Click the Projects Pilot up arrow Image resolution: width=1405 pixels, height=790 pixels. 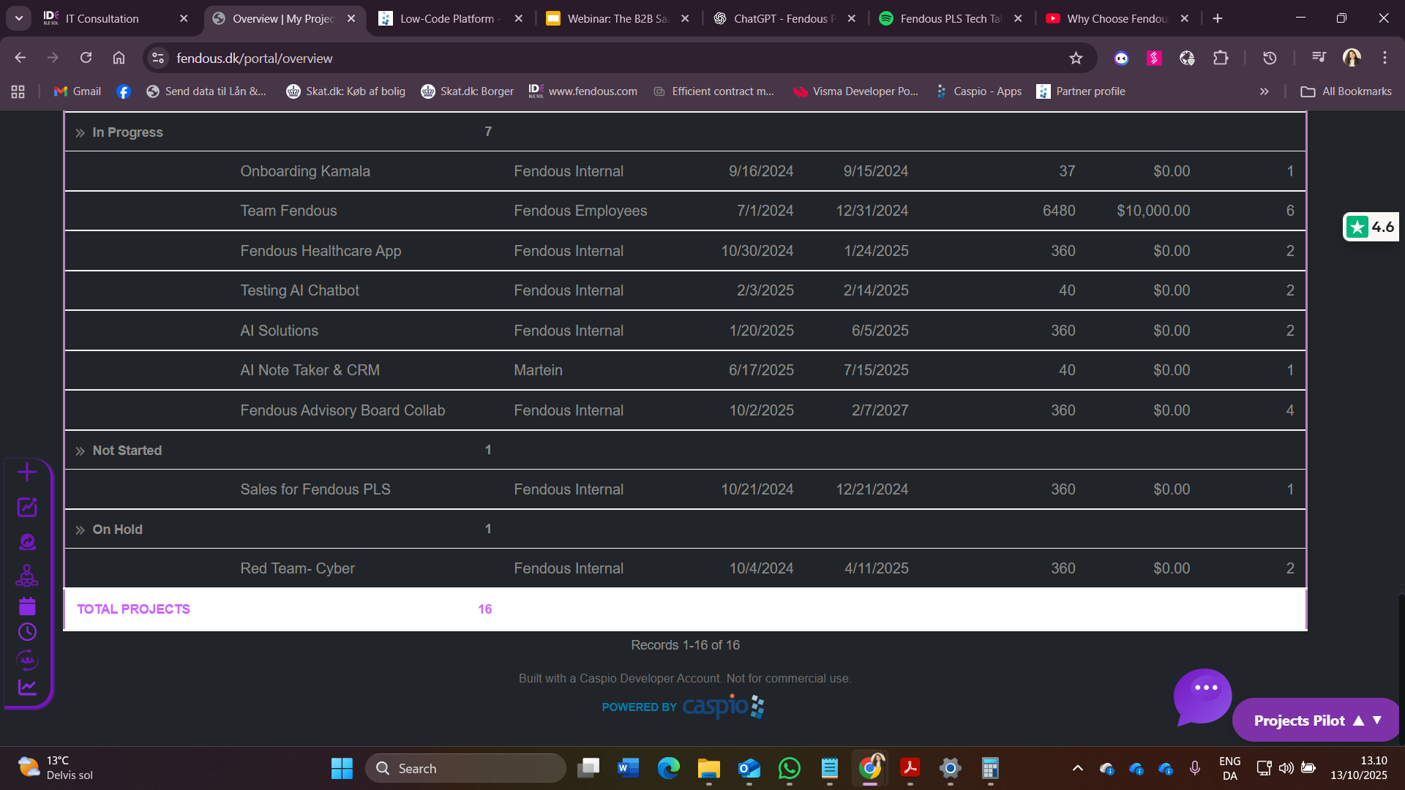(x=1358, y=721)
